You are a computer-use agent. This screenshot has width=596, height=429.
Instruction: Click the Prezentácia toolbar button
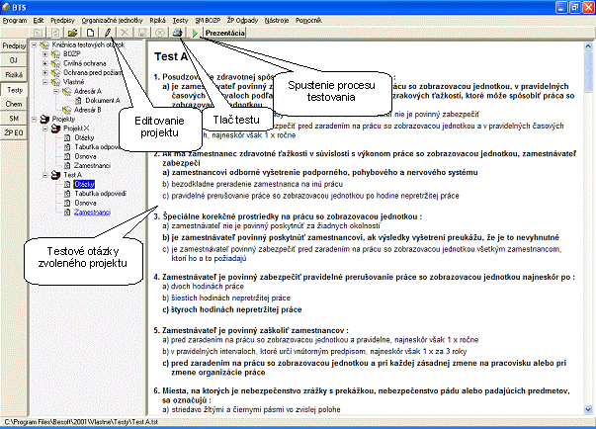point(225,33)
